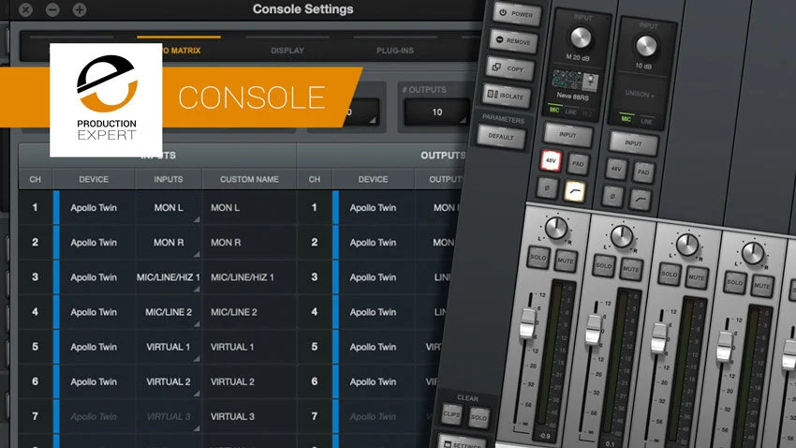Click the custom name field 'MON L'

point(249,208)
